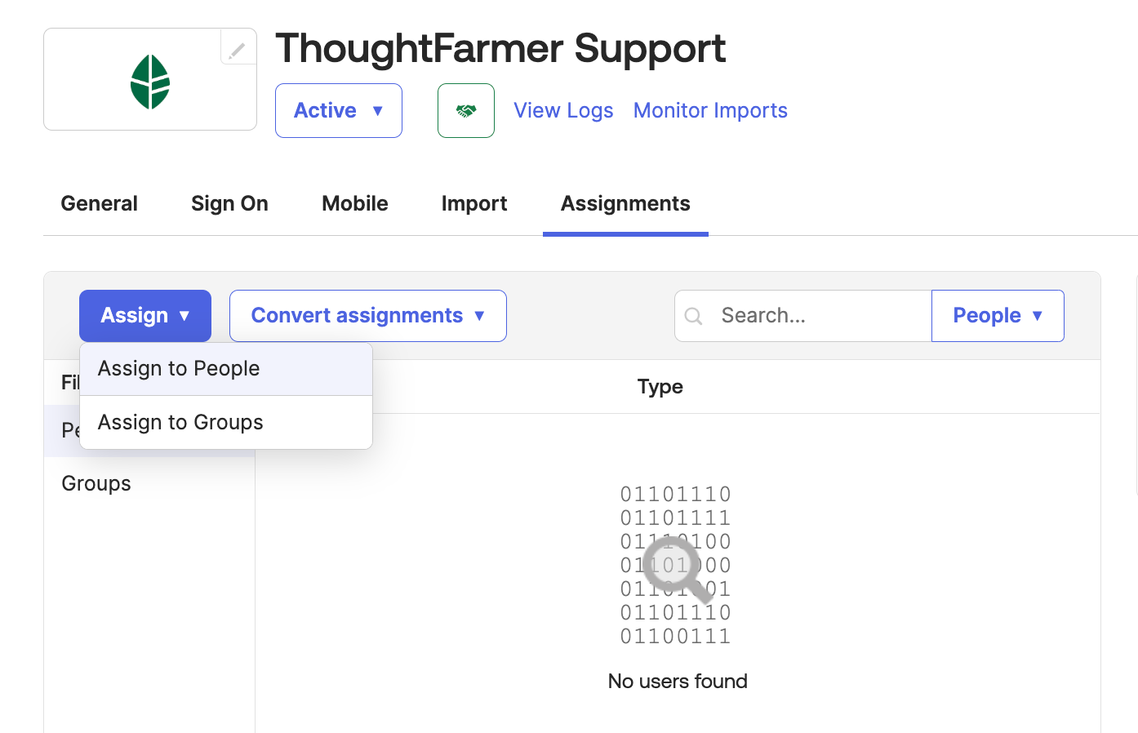The image size is (1138, 733).
Task: Switch to the Sign On tab
Action: click(x=229, y=203)
